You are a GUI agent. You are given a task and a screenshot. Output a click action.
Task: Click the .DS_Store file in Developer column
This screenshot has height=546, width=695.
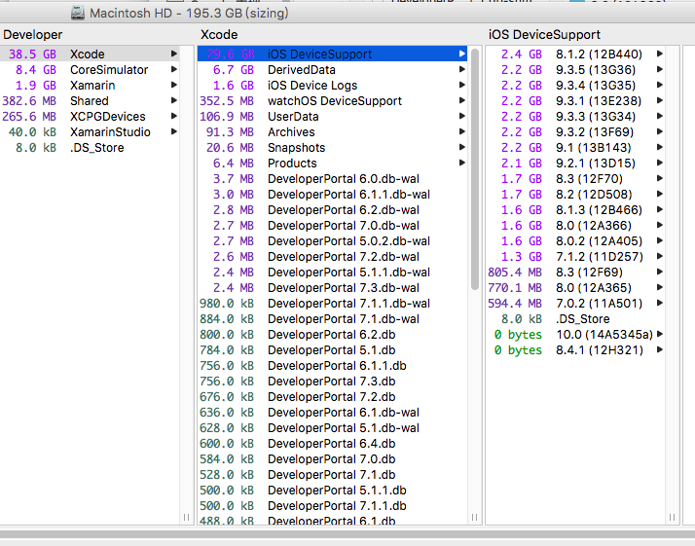tap(96, 148)
